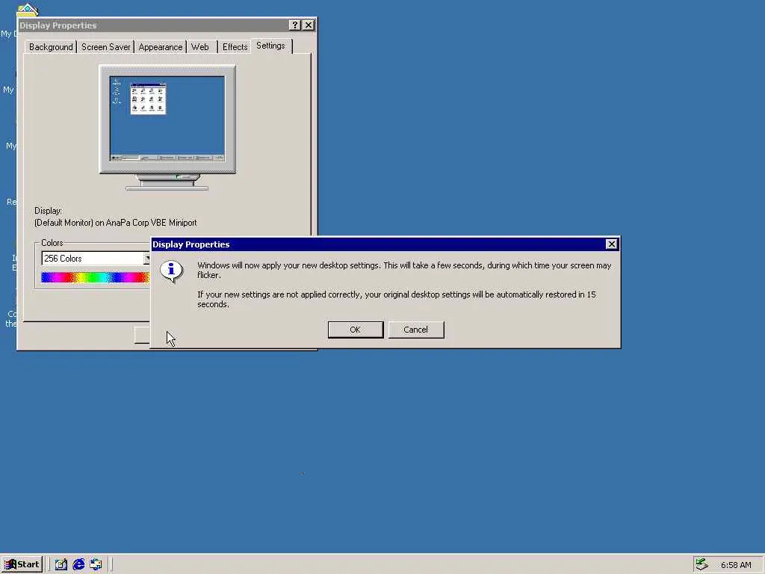Click the question mark help button

294,25
